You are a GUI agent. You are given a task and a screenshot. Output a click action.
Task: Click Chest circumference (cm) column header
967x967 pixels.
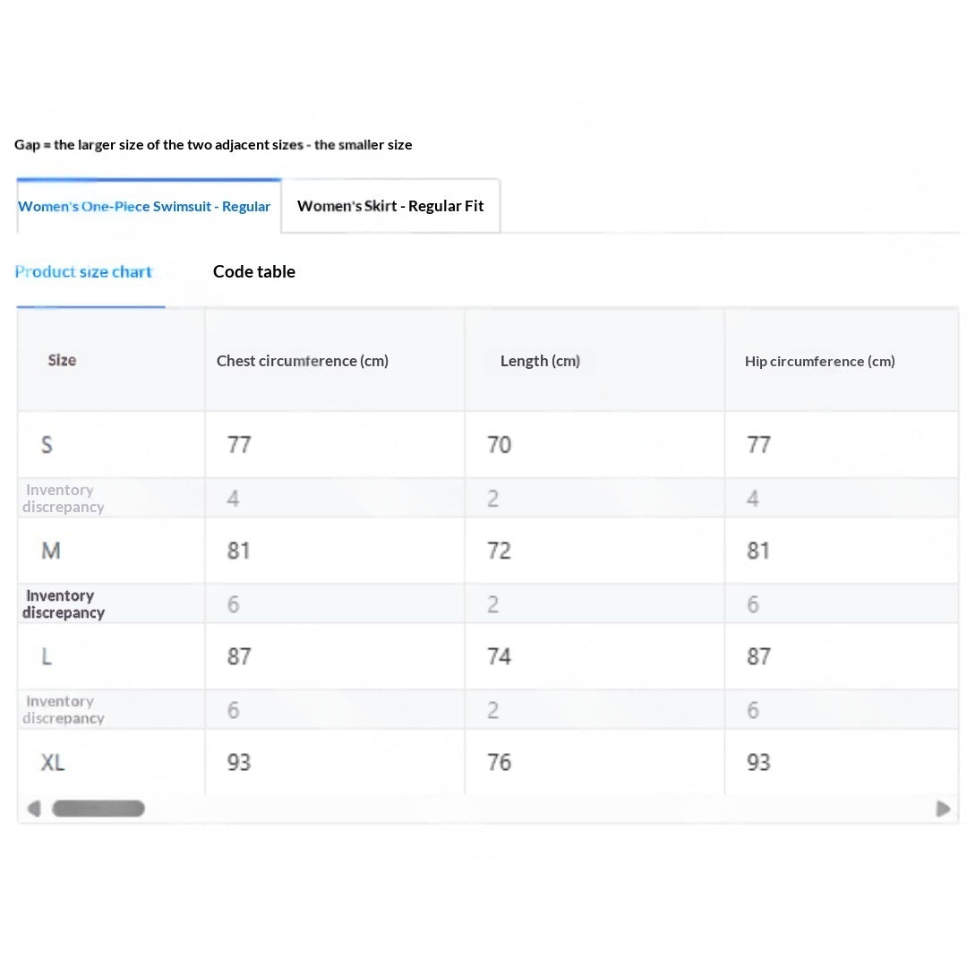tap(303, 361)
